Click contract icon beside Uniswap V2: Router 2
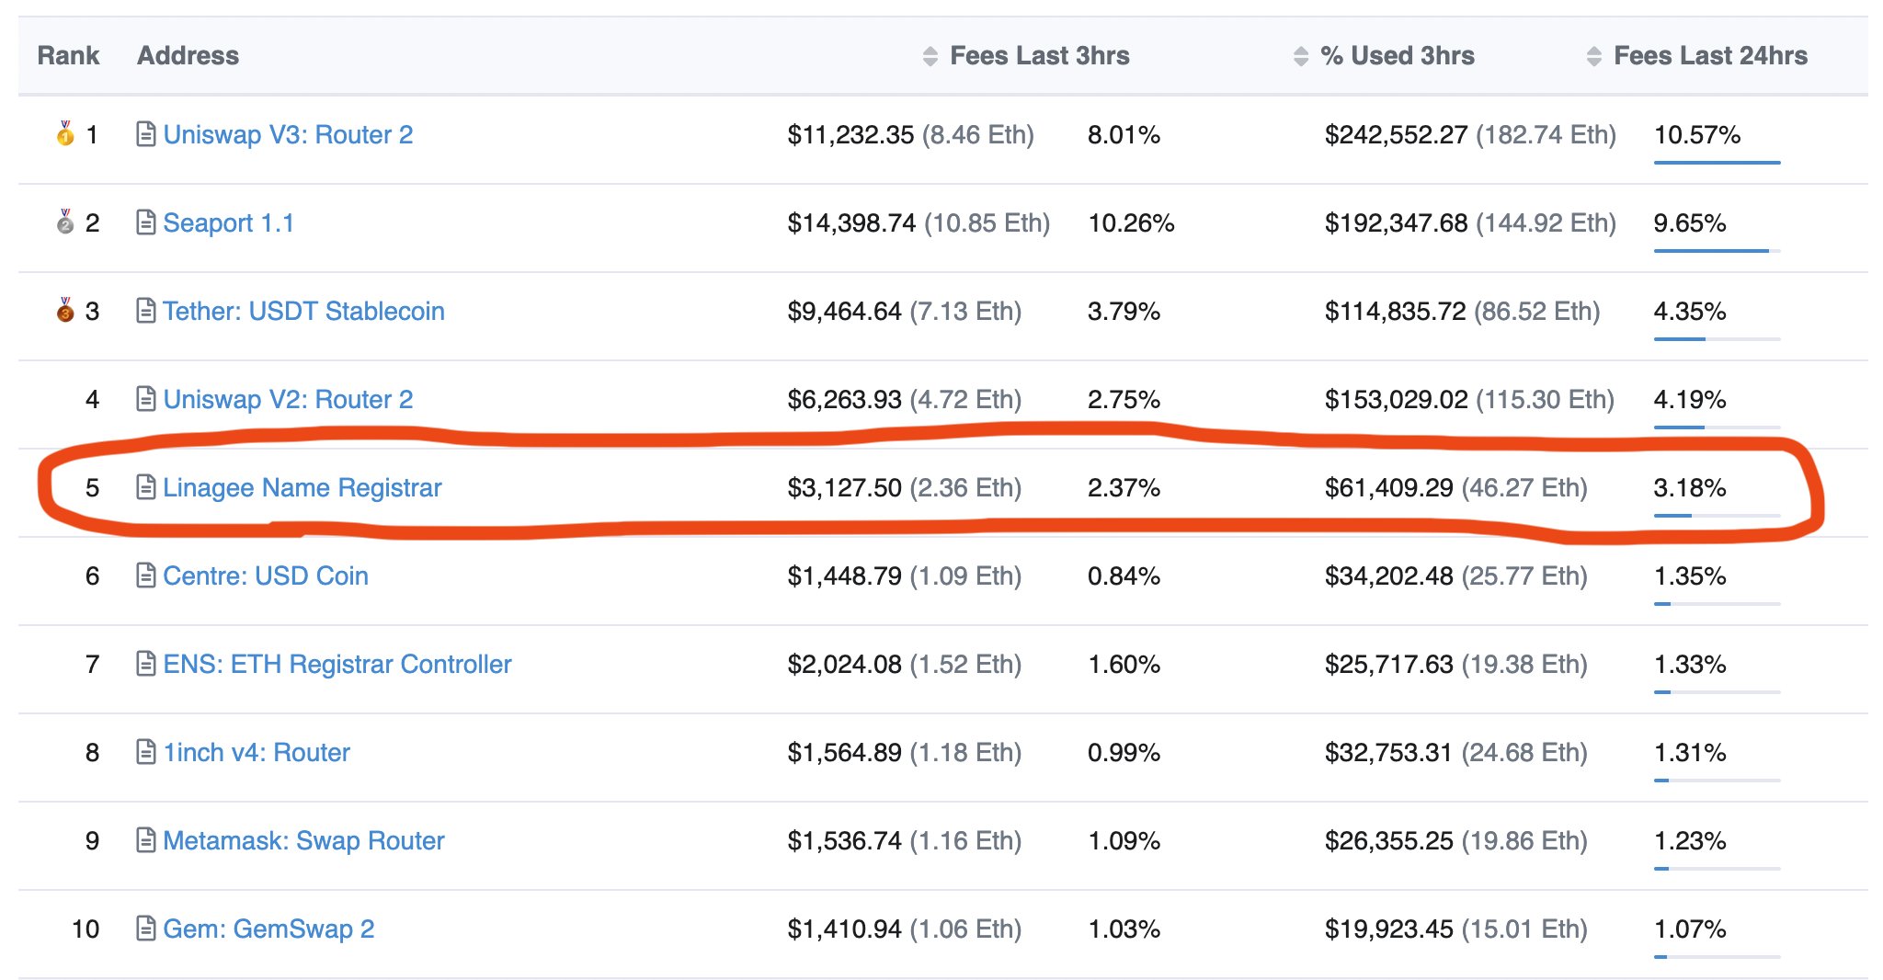The width and height of the screenshot is (1883, 980). pos(145,399)
